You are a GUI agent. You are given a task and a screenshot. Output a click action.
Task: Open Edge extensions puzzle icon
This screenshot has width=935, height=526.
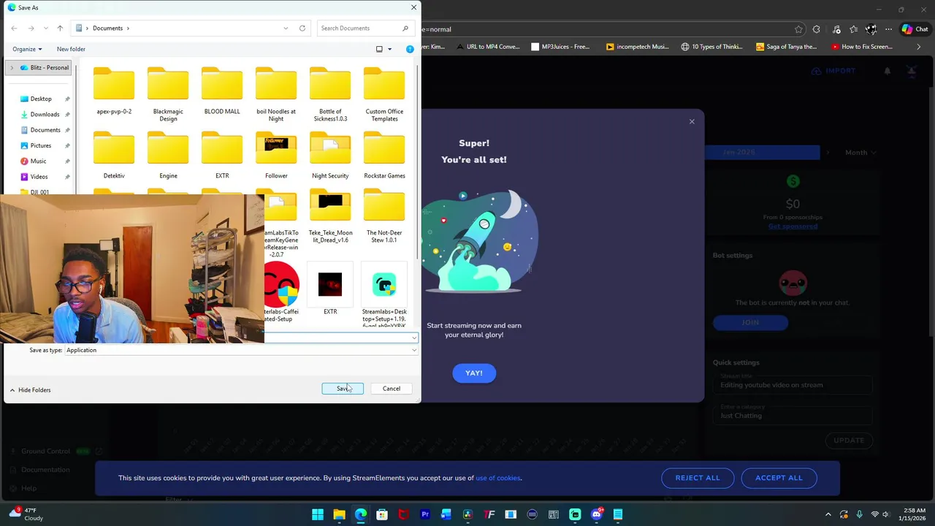(817, 29)
